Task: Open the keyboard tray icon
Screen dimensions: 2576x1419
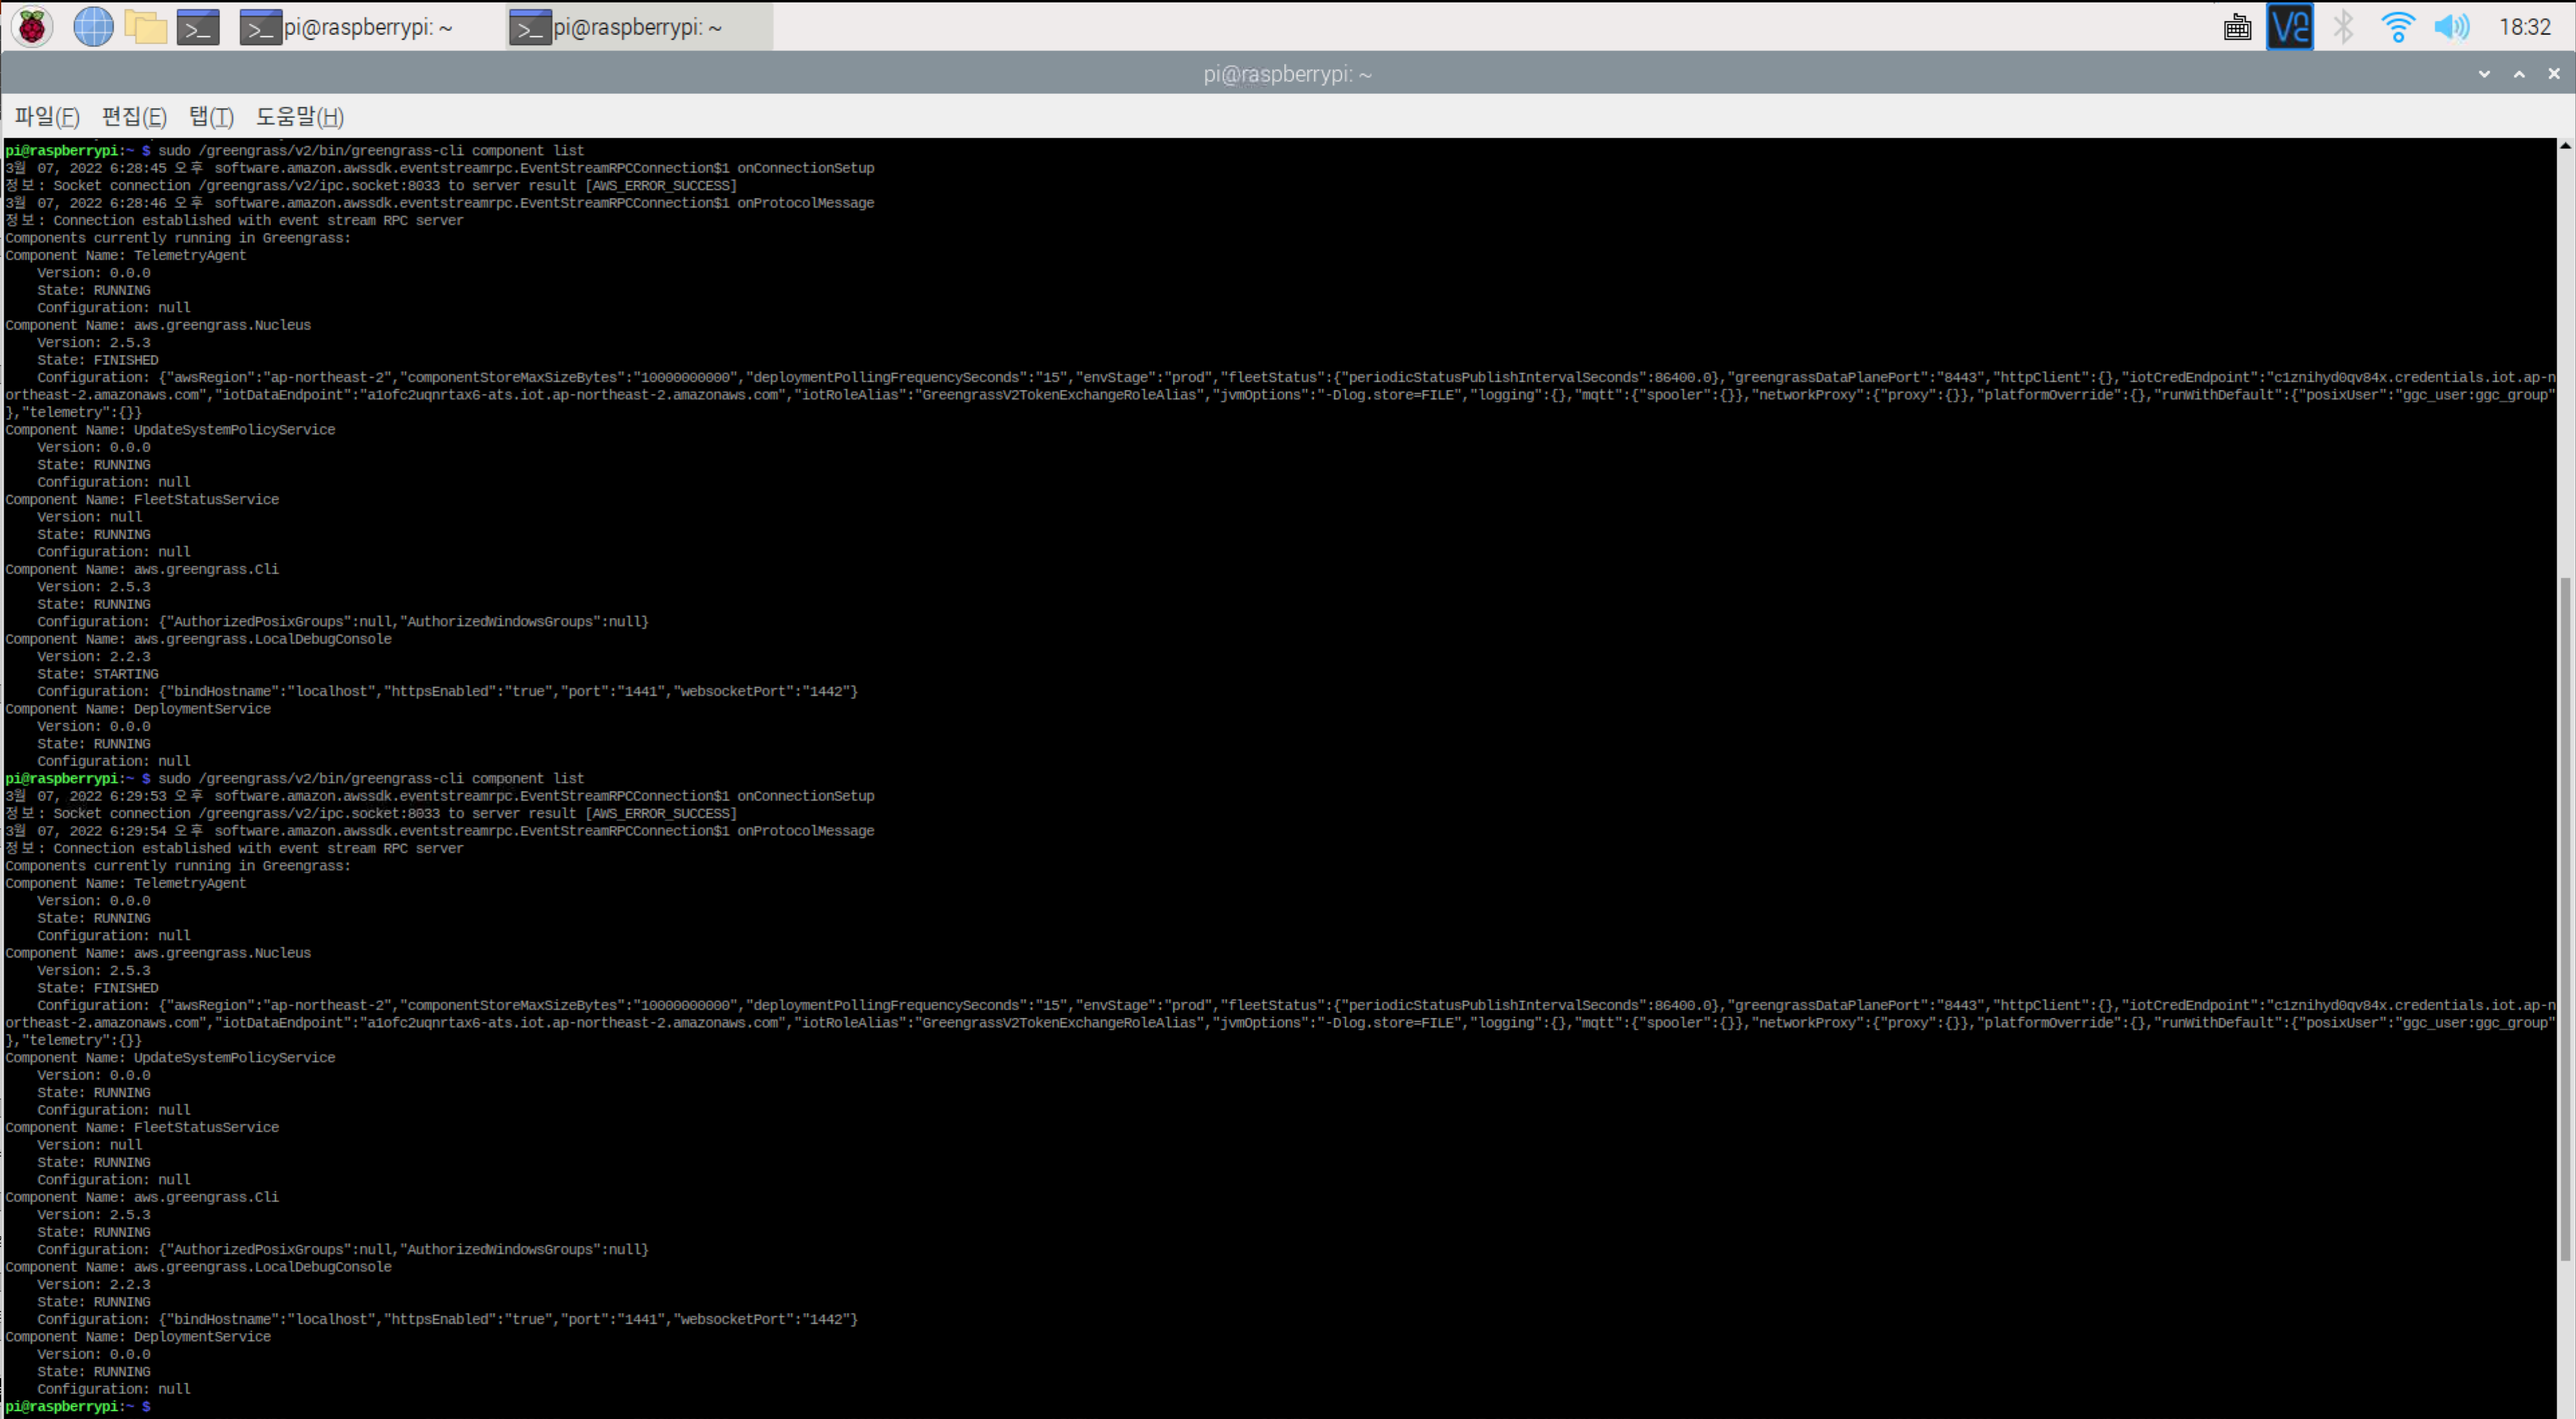Action: tap(2237, 27)
